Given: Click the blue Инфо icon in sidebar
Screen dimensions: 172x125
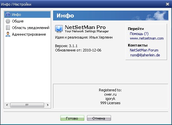Looking at the screenshot, I should (8, 15).
